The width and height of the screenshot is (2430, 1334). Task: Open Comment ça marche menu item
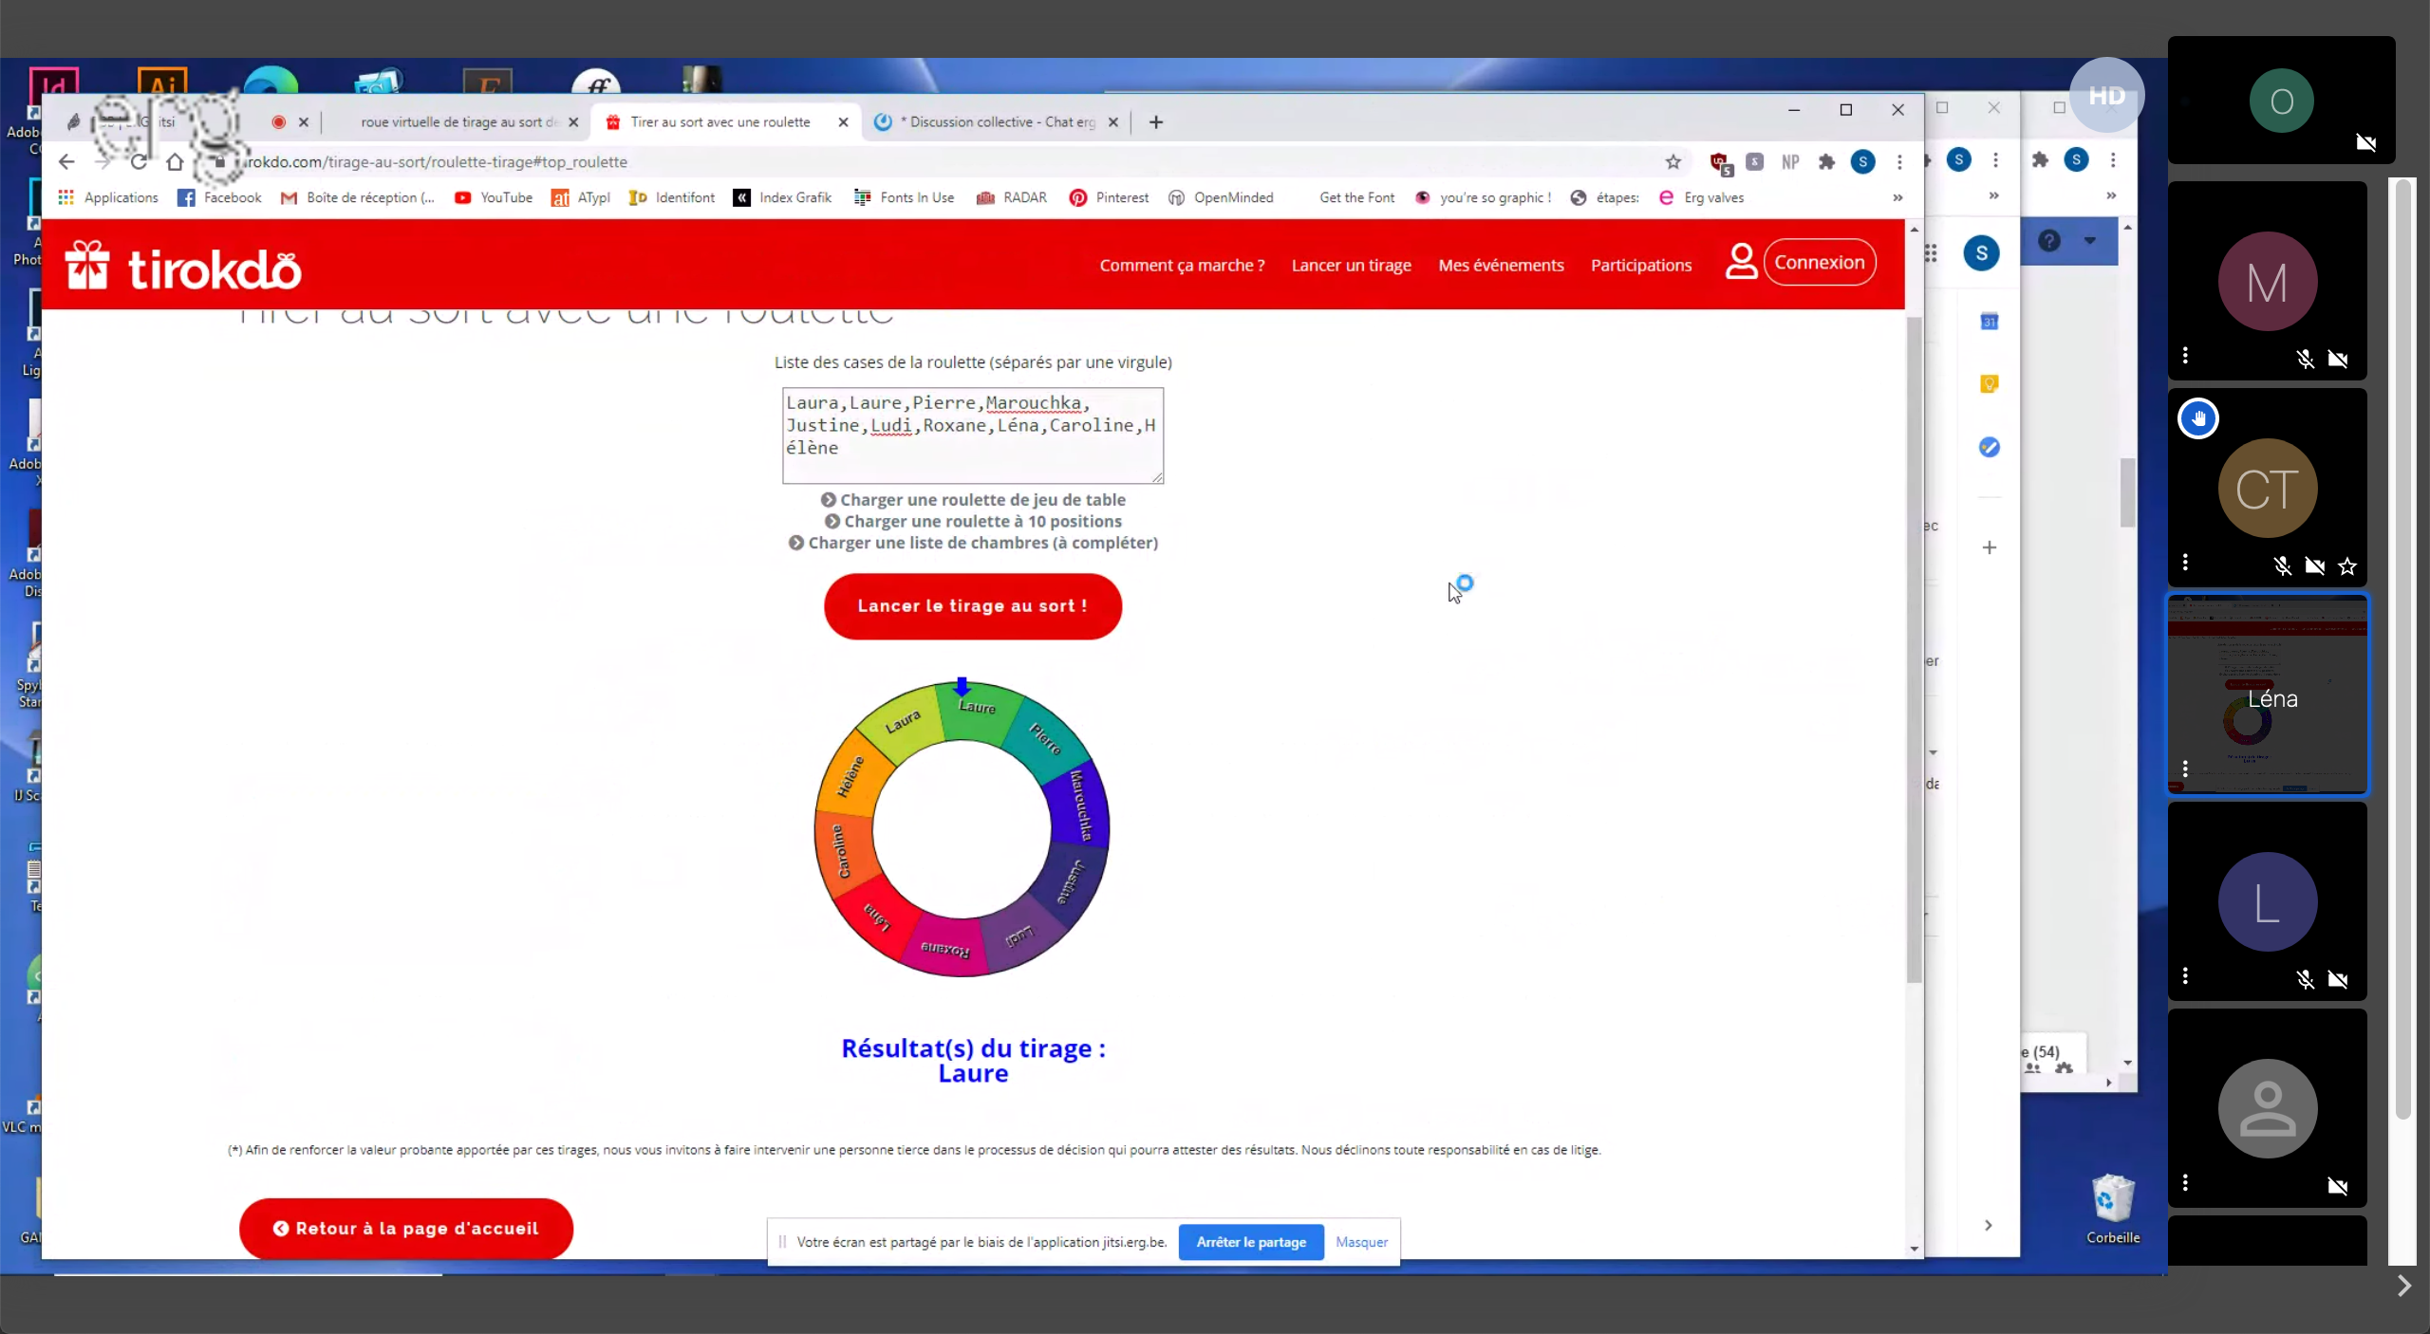(x=1182, y=266)
